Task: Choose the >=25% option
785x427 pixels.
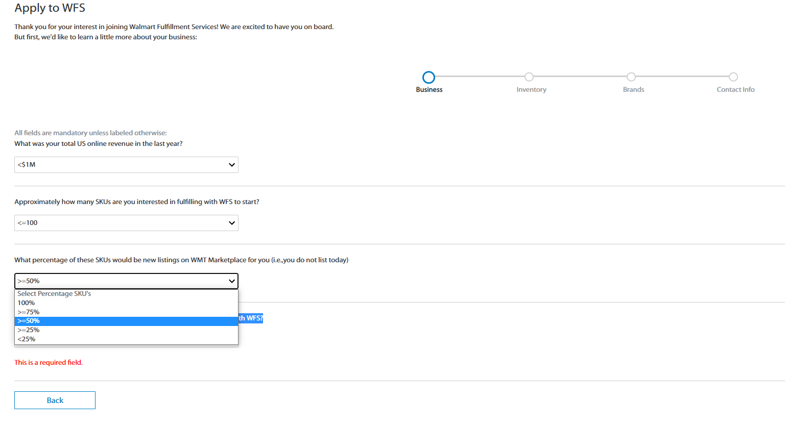Action: coord(126,330)
